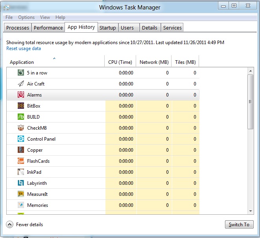Select the CheckM8 name
The width and height of the screenshot is (260, 238).
pos(37,128)
